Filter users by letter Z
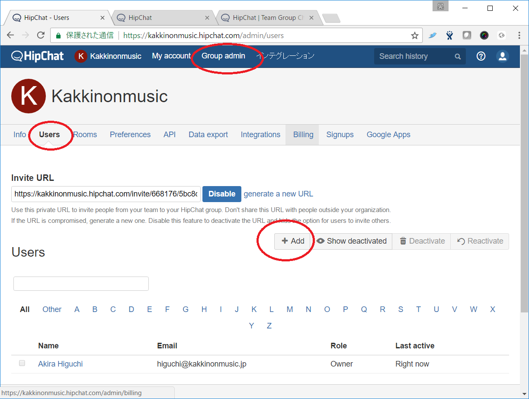 click(269, 326)
